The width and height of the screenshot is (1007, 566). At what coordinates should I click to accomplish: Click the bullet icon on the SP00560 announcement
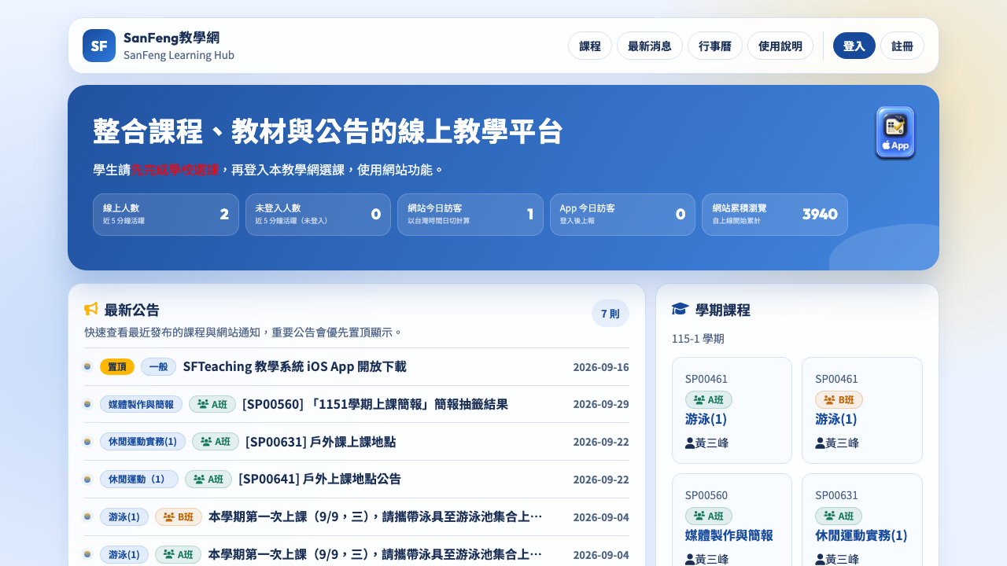click(x=87, y=404)
